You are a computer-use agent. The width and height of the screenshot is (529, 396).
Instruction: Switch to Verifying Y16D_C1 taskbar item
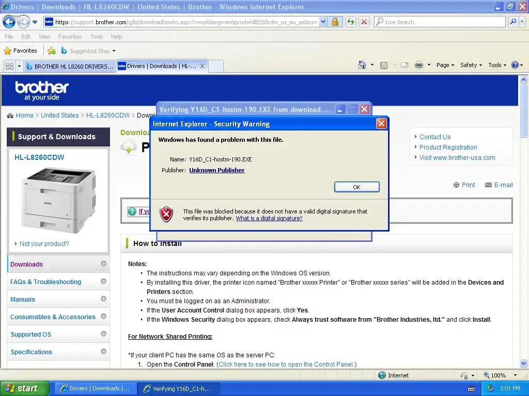tap(179, 389)
